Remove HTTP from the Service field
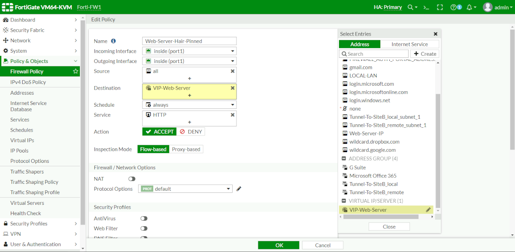This screenshot has height=252, width=515. (233, 115)
